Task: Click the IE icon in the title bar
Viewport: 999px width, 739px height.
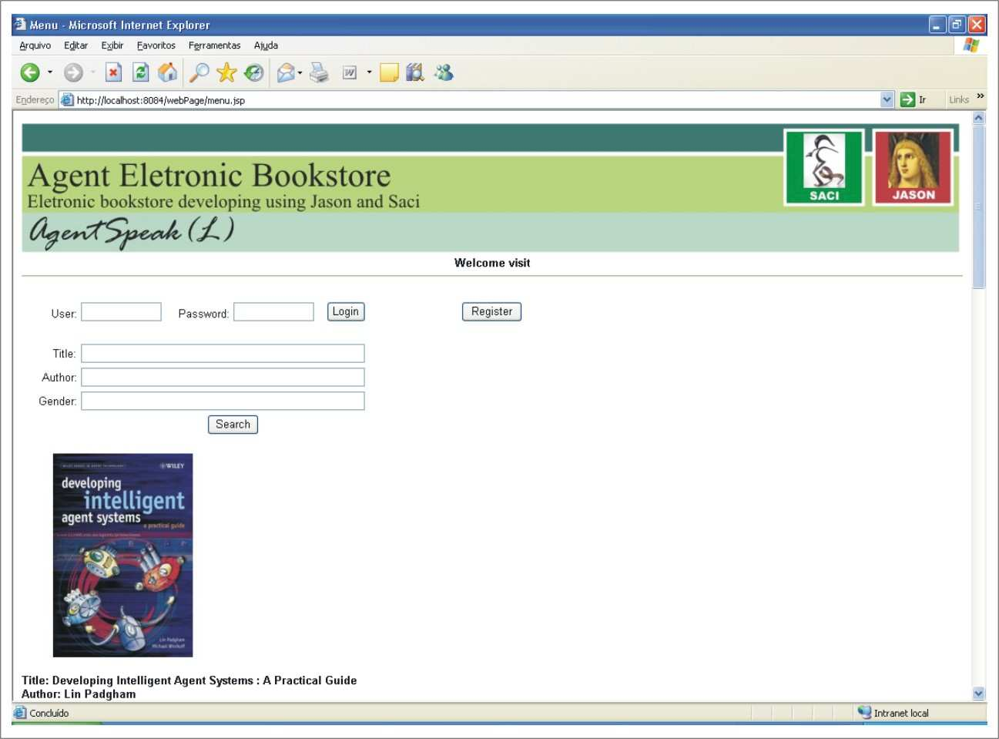Action: point(20,24)
